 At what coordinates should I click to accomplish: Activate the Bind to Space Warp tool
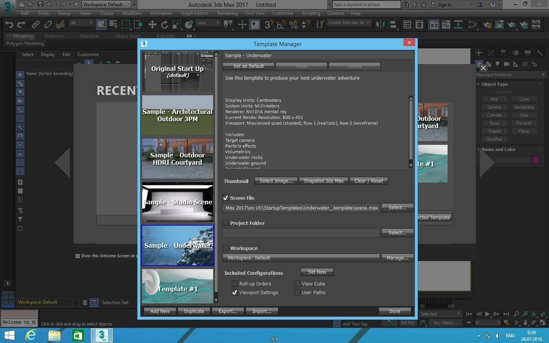click(x=60, y=25)
